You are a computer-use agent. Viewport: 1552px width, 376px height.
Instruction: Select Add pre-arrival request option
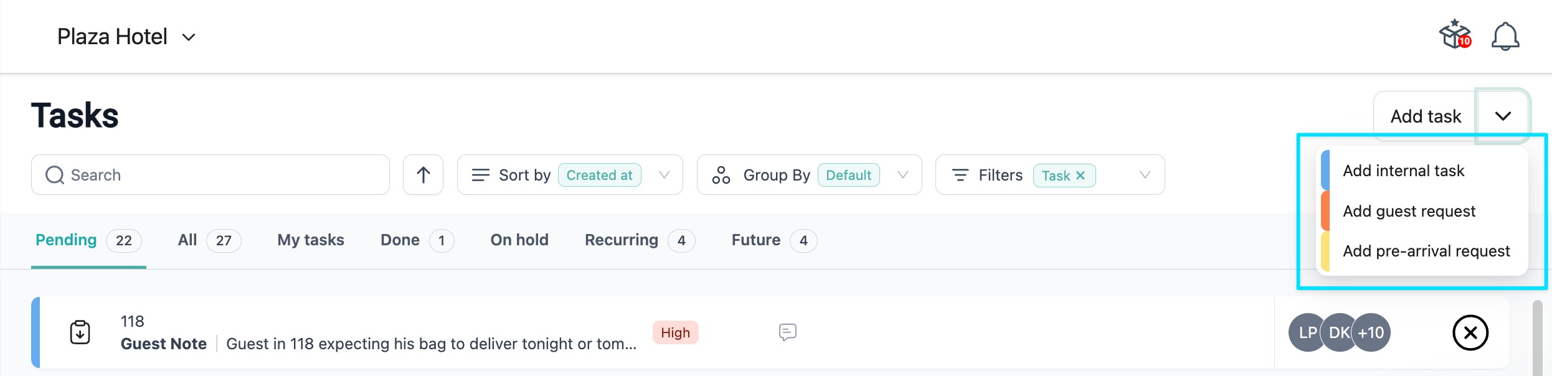(x=1426, y=251)
